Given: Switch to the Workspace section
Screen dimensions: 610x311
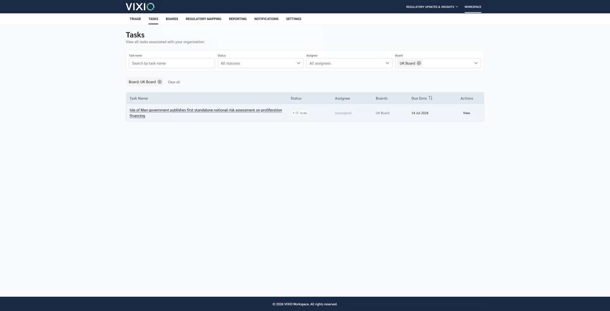Looking at the screenshot, I should pyautogui.click(x=473, y=7).
